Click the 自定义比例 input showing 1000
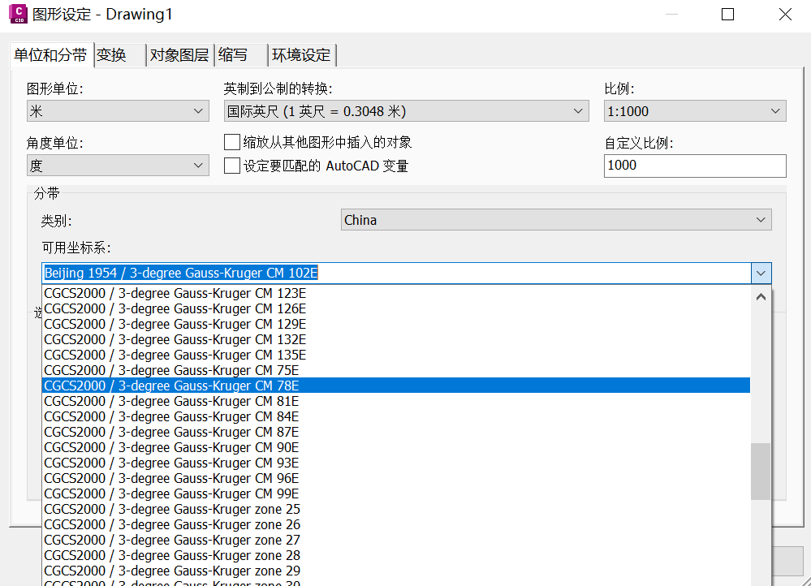 (x=694, y=166)
